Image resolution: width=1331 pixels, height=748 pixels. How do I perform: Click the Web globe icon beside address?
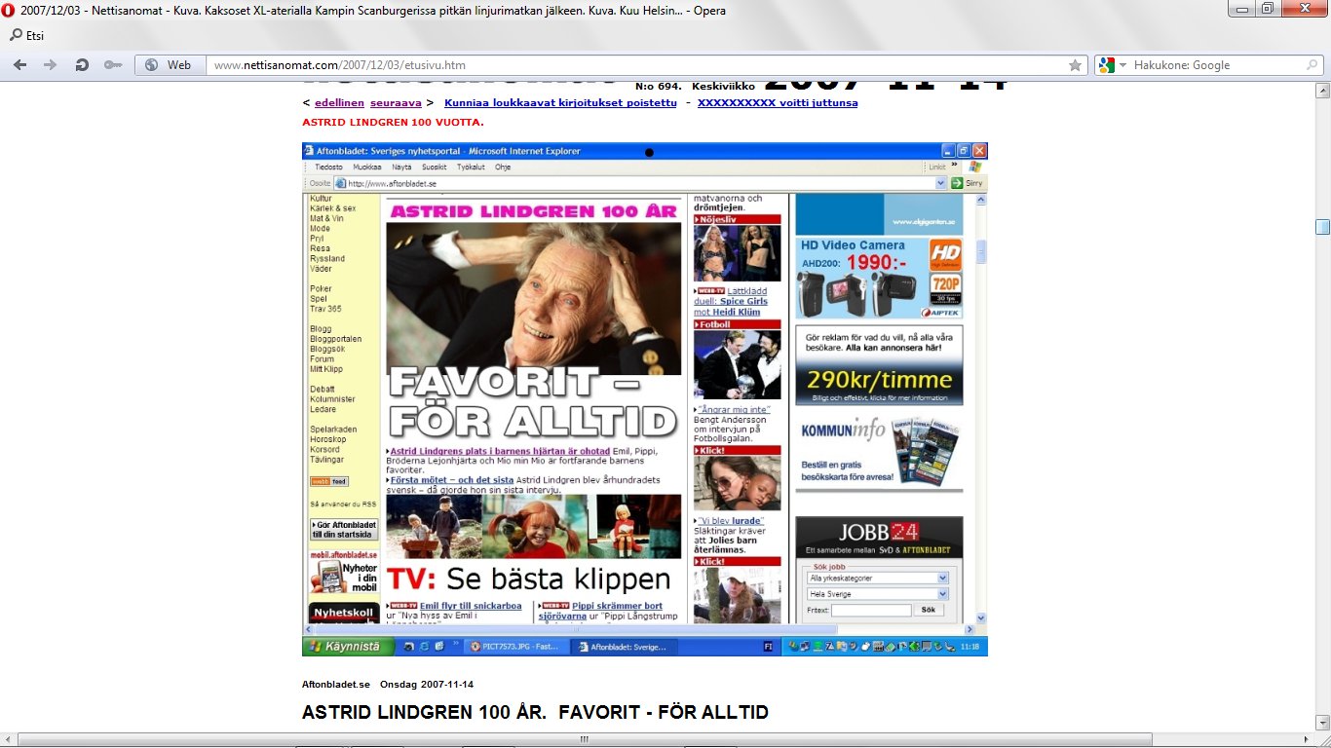[151, 65]
